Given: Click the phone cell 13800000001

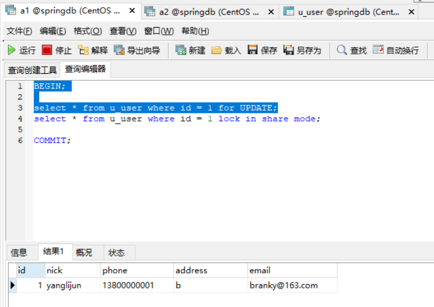Looking at the screenshot, I should tap(137, 285).
